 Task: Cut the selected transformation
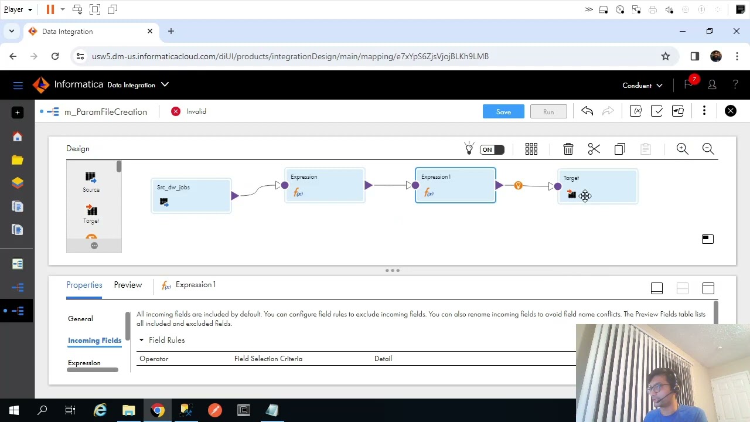[594, 149]
